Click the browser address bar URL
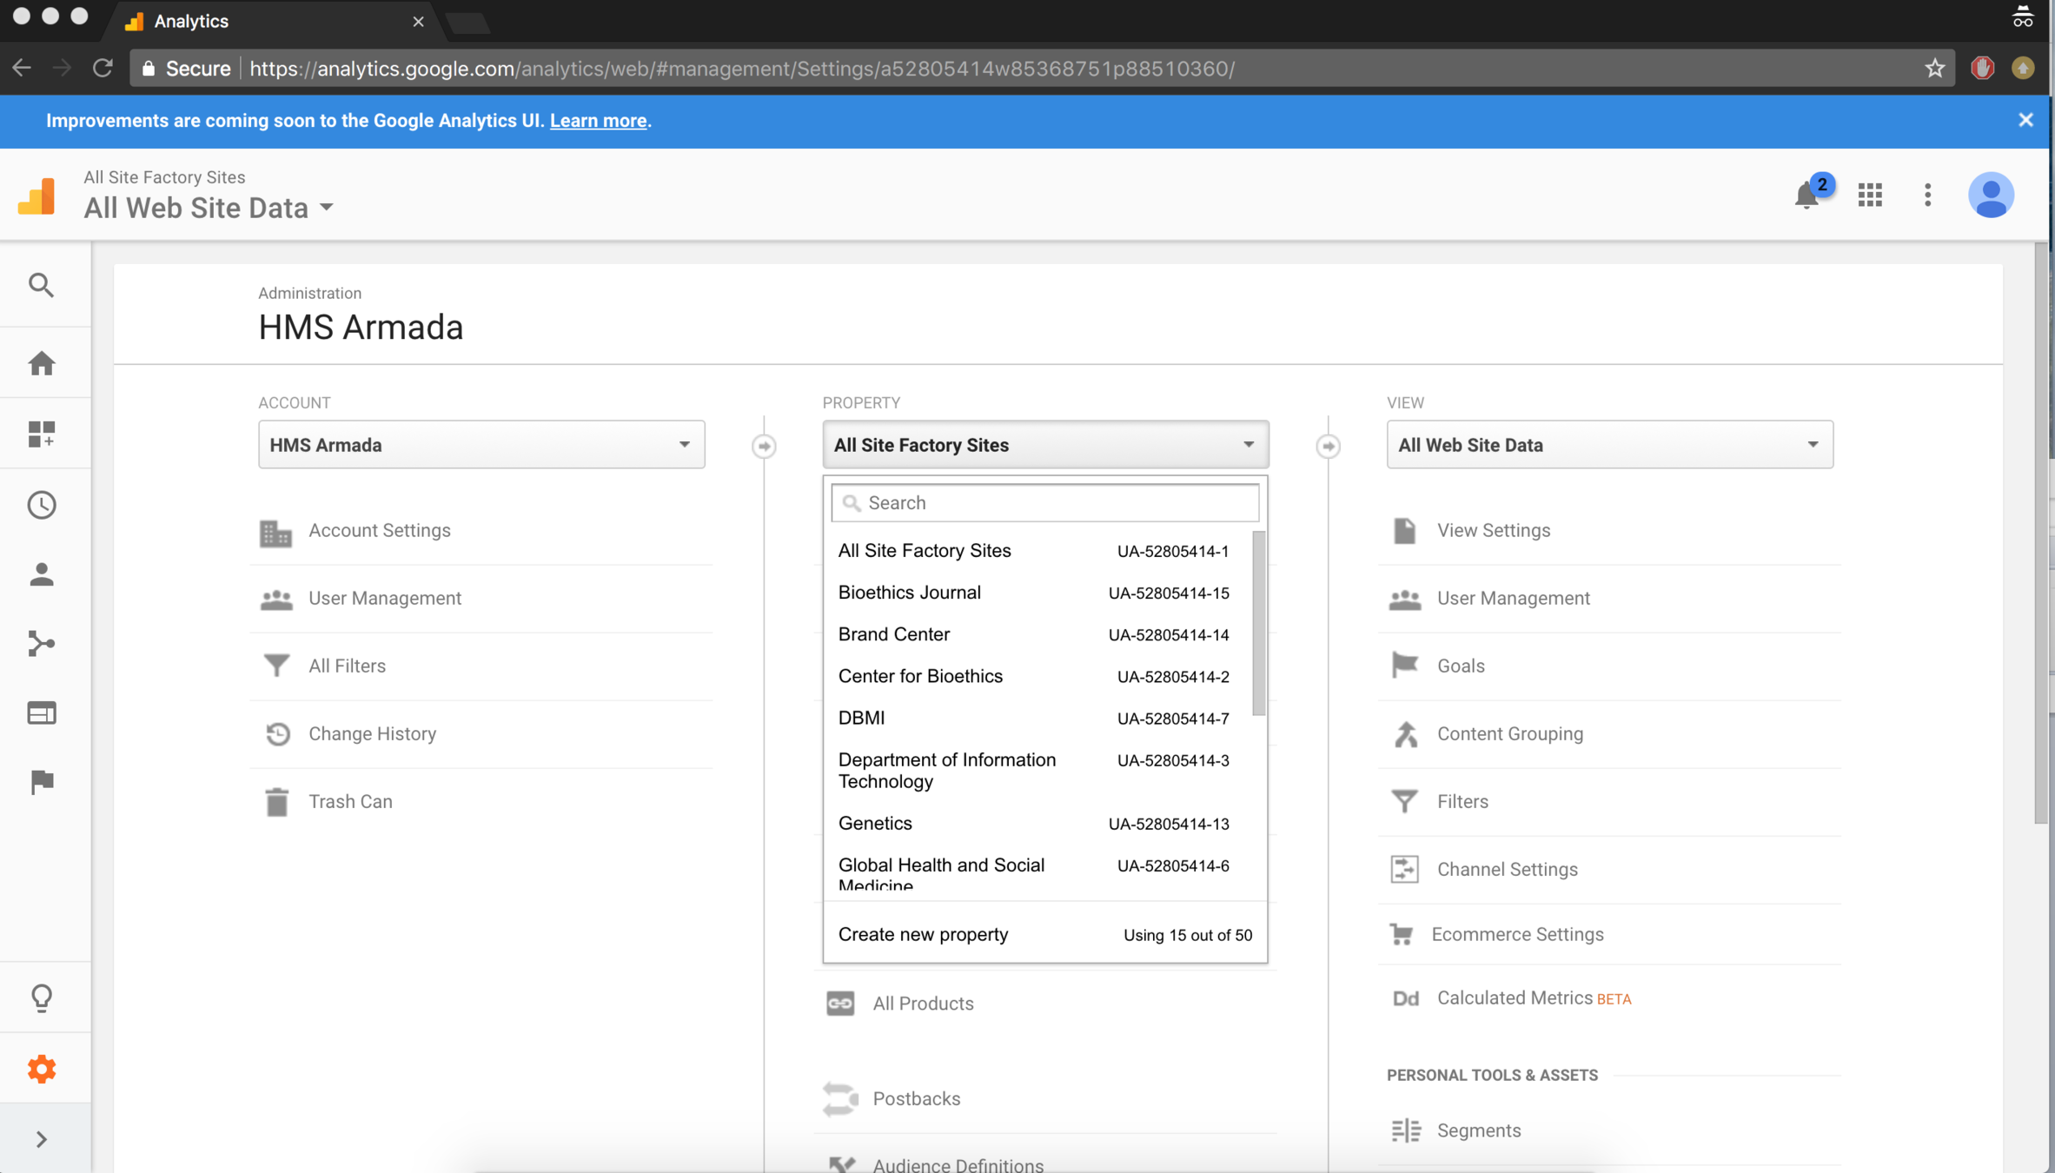2055x1173 pixels. point(742,68)
